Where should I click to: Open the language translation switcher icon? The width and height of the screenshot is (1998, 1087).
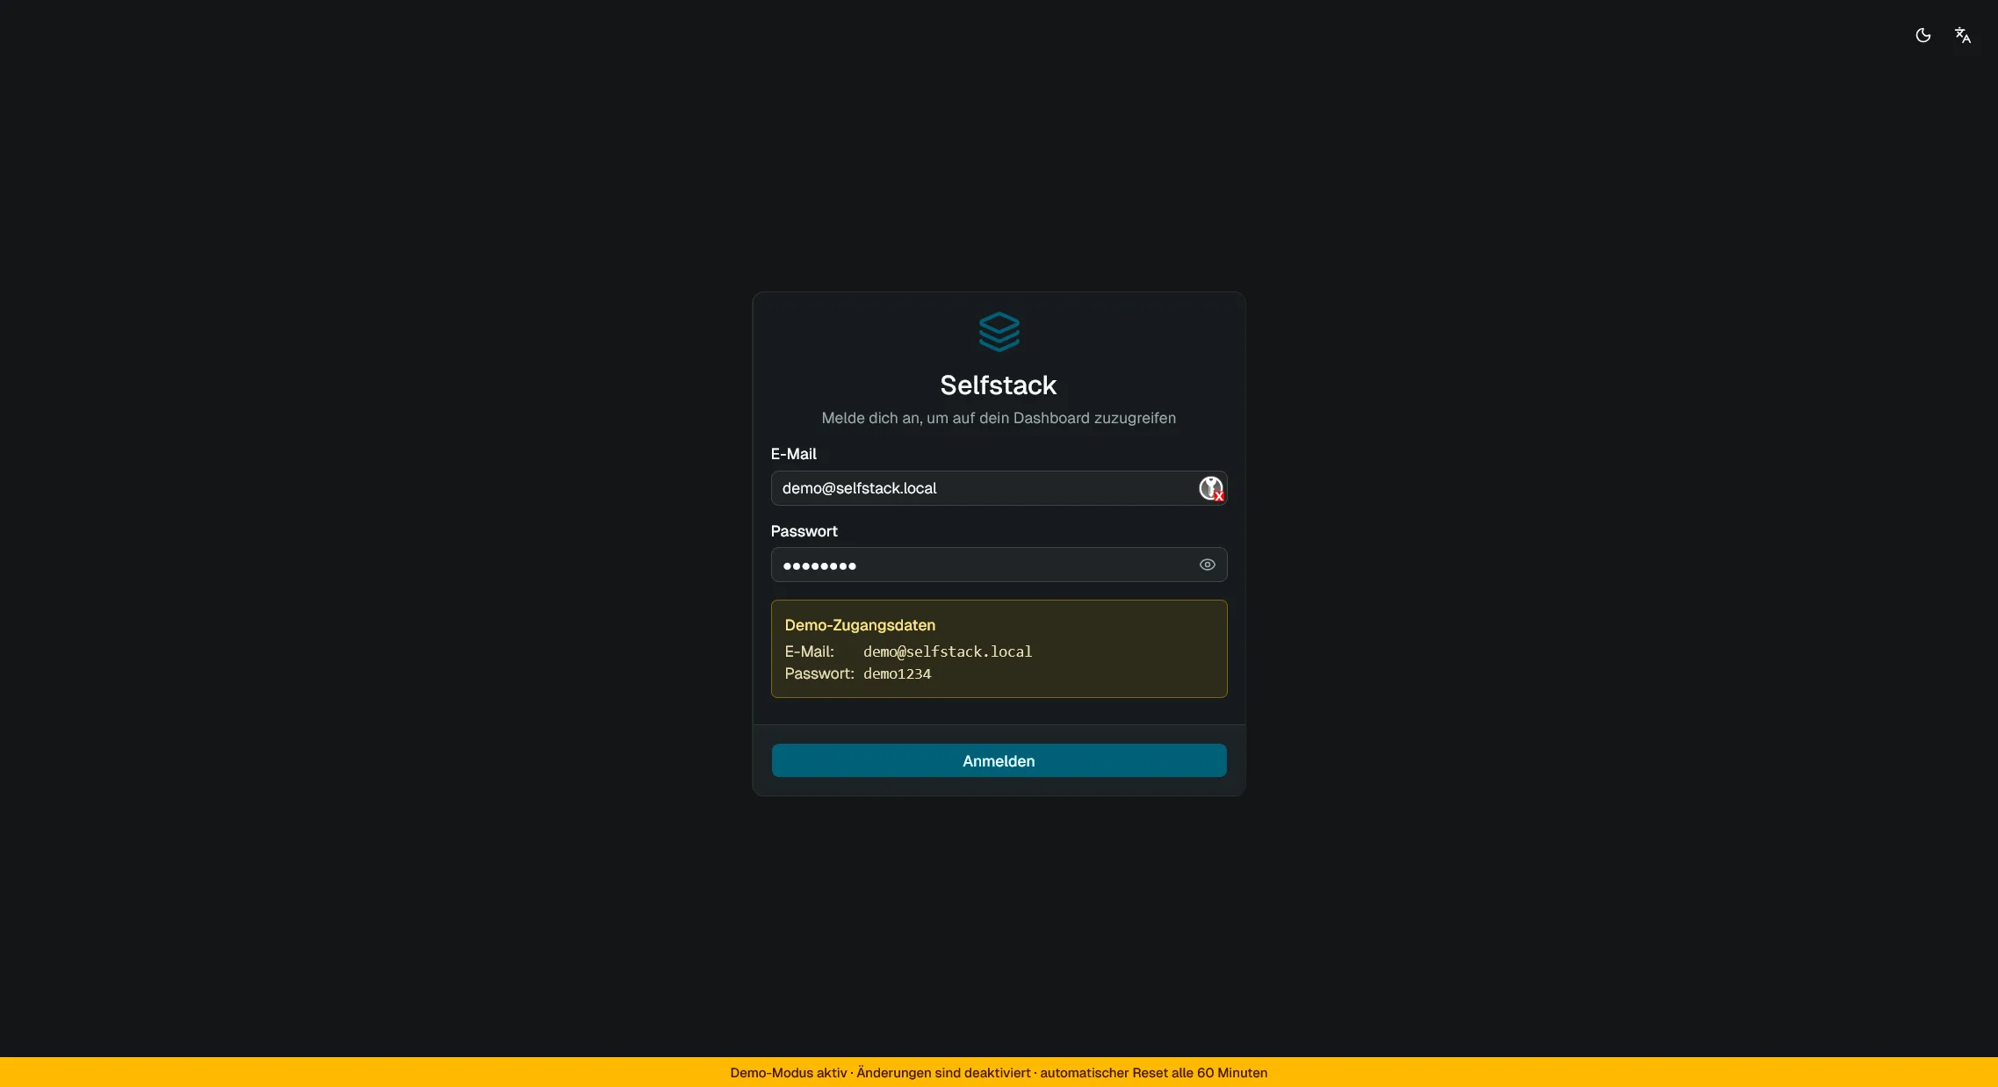coord(1963,35)
